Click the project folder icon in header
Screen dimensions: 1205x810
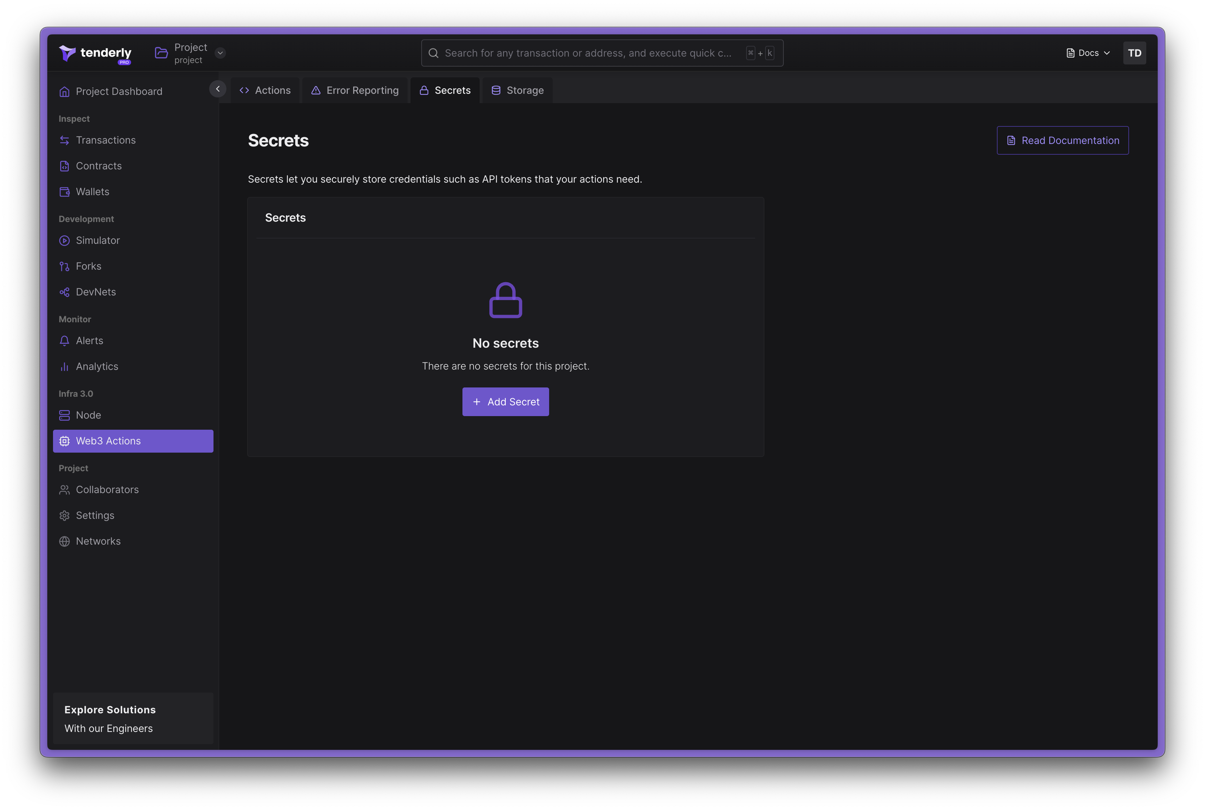161,53
